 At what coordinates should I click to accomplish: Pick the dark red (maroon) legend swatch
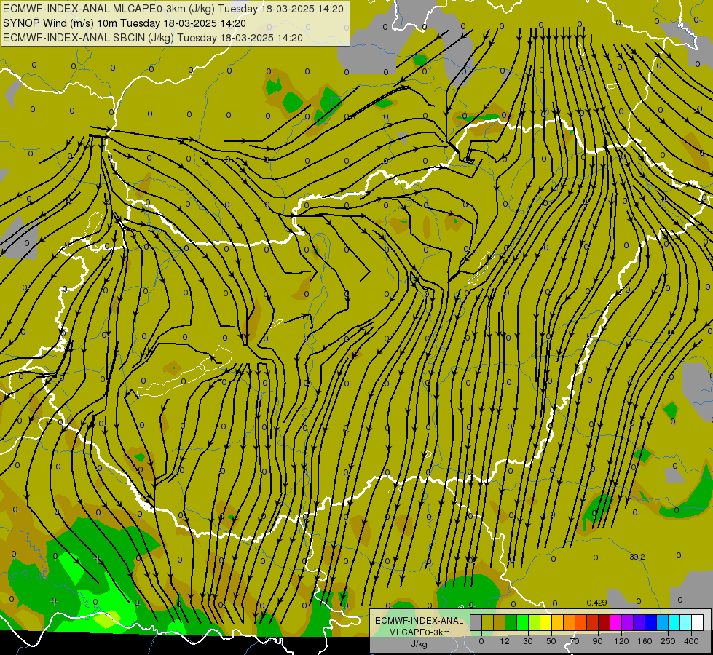(604, 622)
